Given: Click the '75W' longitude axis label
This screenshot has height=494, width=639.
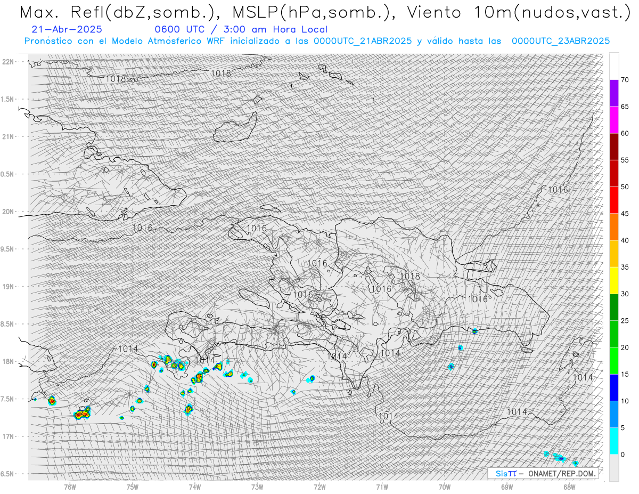Looking at the screenshot, I should pyautogui.click(x=133, y=487).
